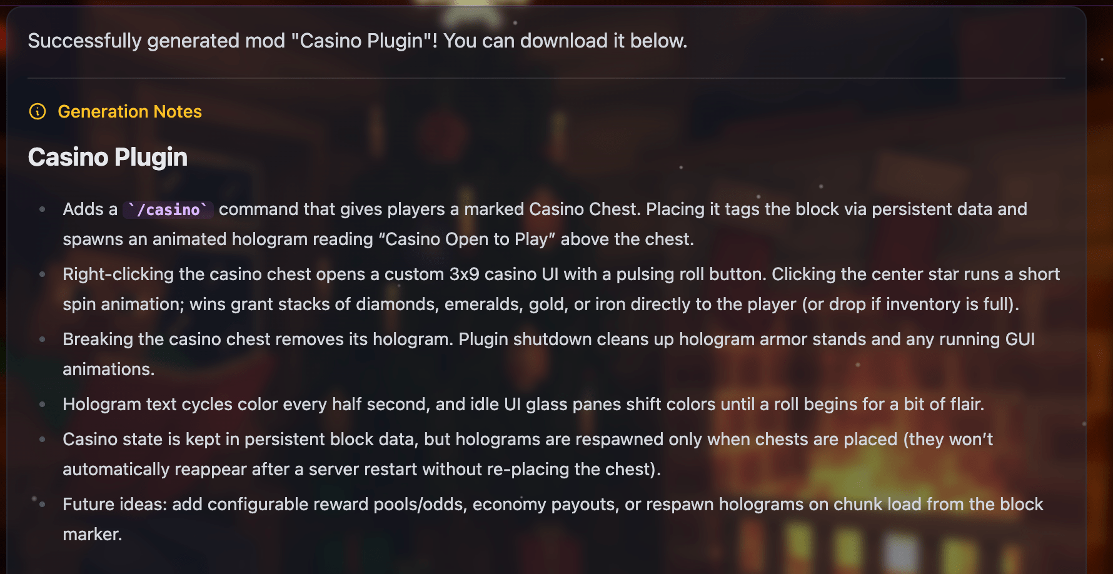1113x574 pixels.
Task: Click the word "marker." ending the last note
Action: tap(93, 535)
